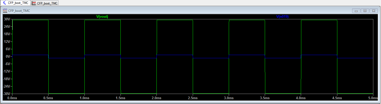
Task: Click the 1.0ms time axis label
Action: pos(84,98)
